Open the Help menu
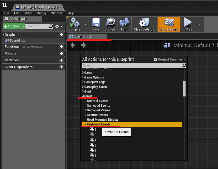218x169 pixels. (x=71, y=13)
